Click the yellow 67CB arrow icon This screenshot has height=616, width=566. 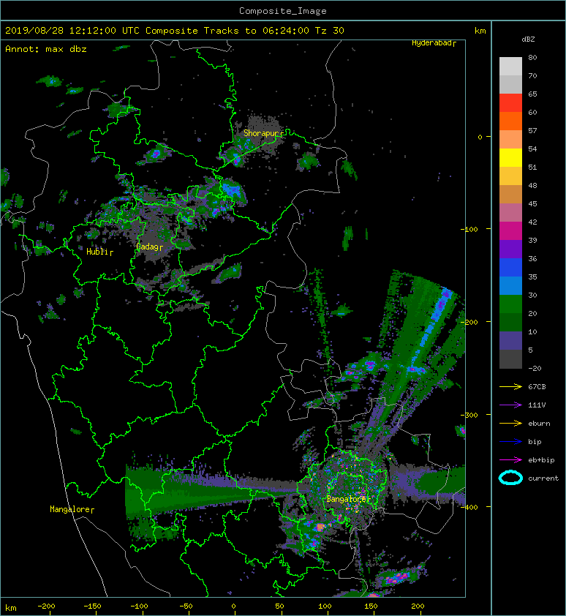pyautogui.click(x=510, y=386)
